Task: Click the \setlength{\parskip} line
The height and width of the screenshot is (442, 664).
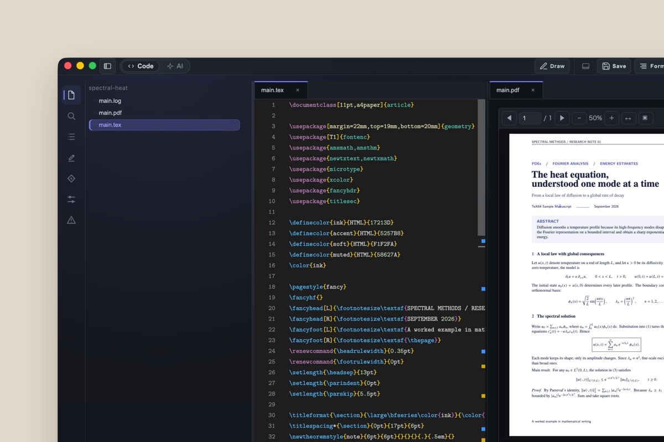Action: pyautogui.click(x=335, y=394)
